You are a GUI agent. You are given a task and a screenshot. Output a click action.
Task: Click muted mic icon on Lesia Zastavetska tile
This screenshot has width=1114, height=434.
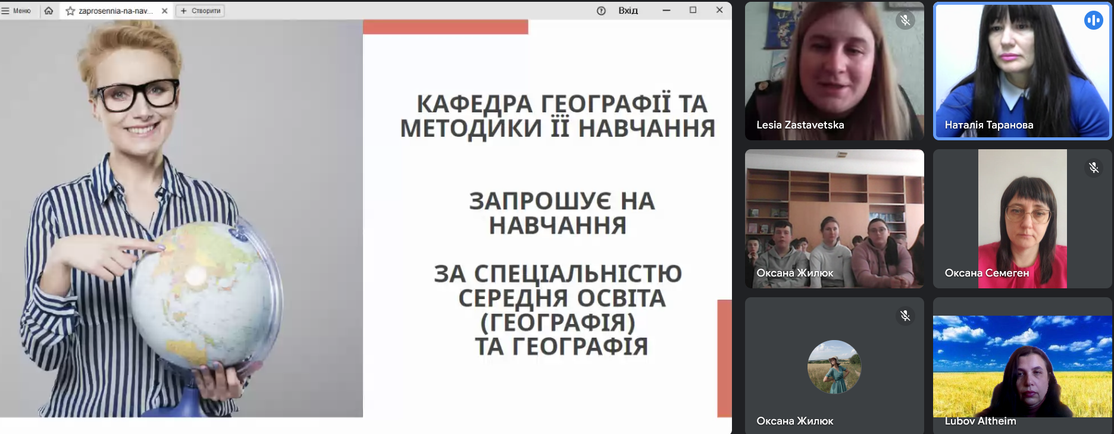pyautogui.click(x=905, y=20)
